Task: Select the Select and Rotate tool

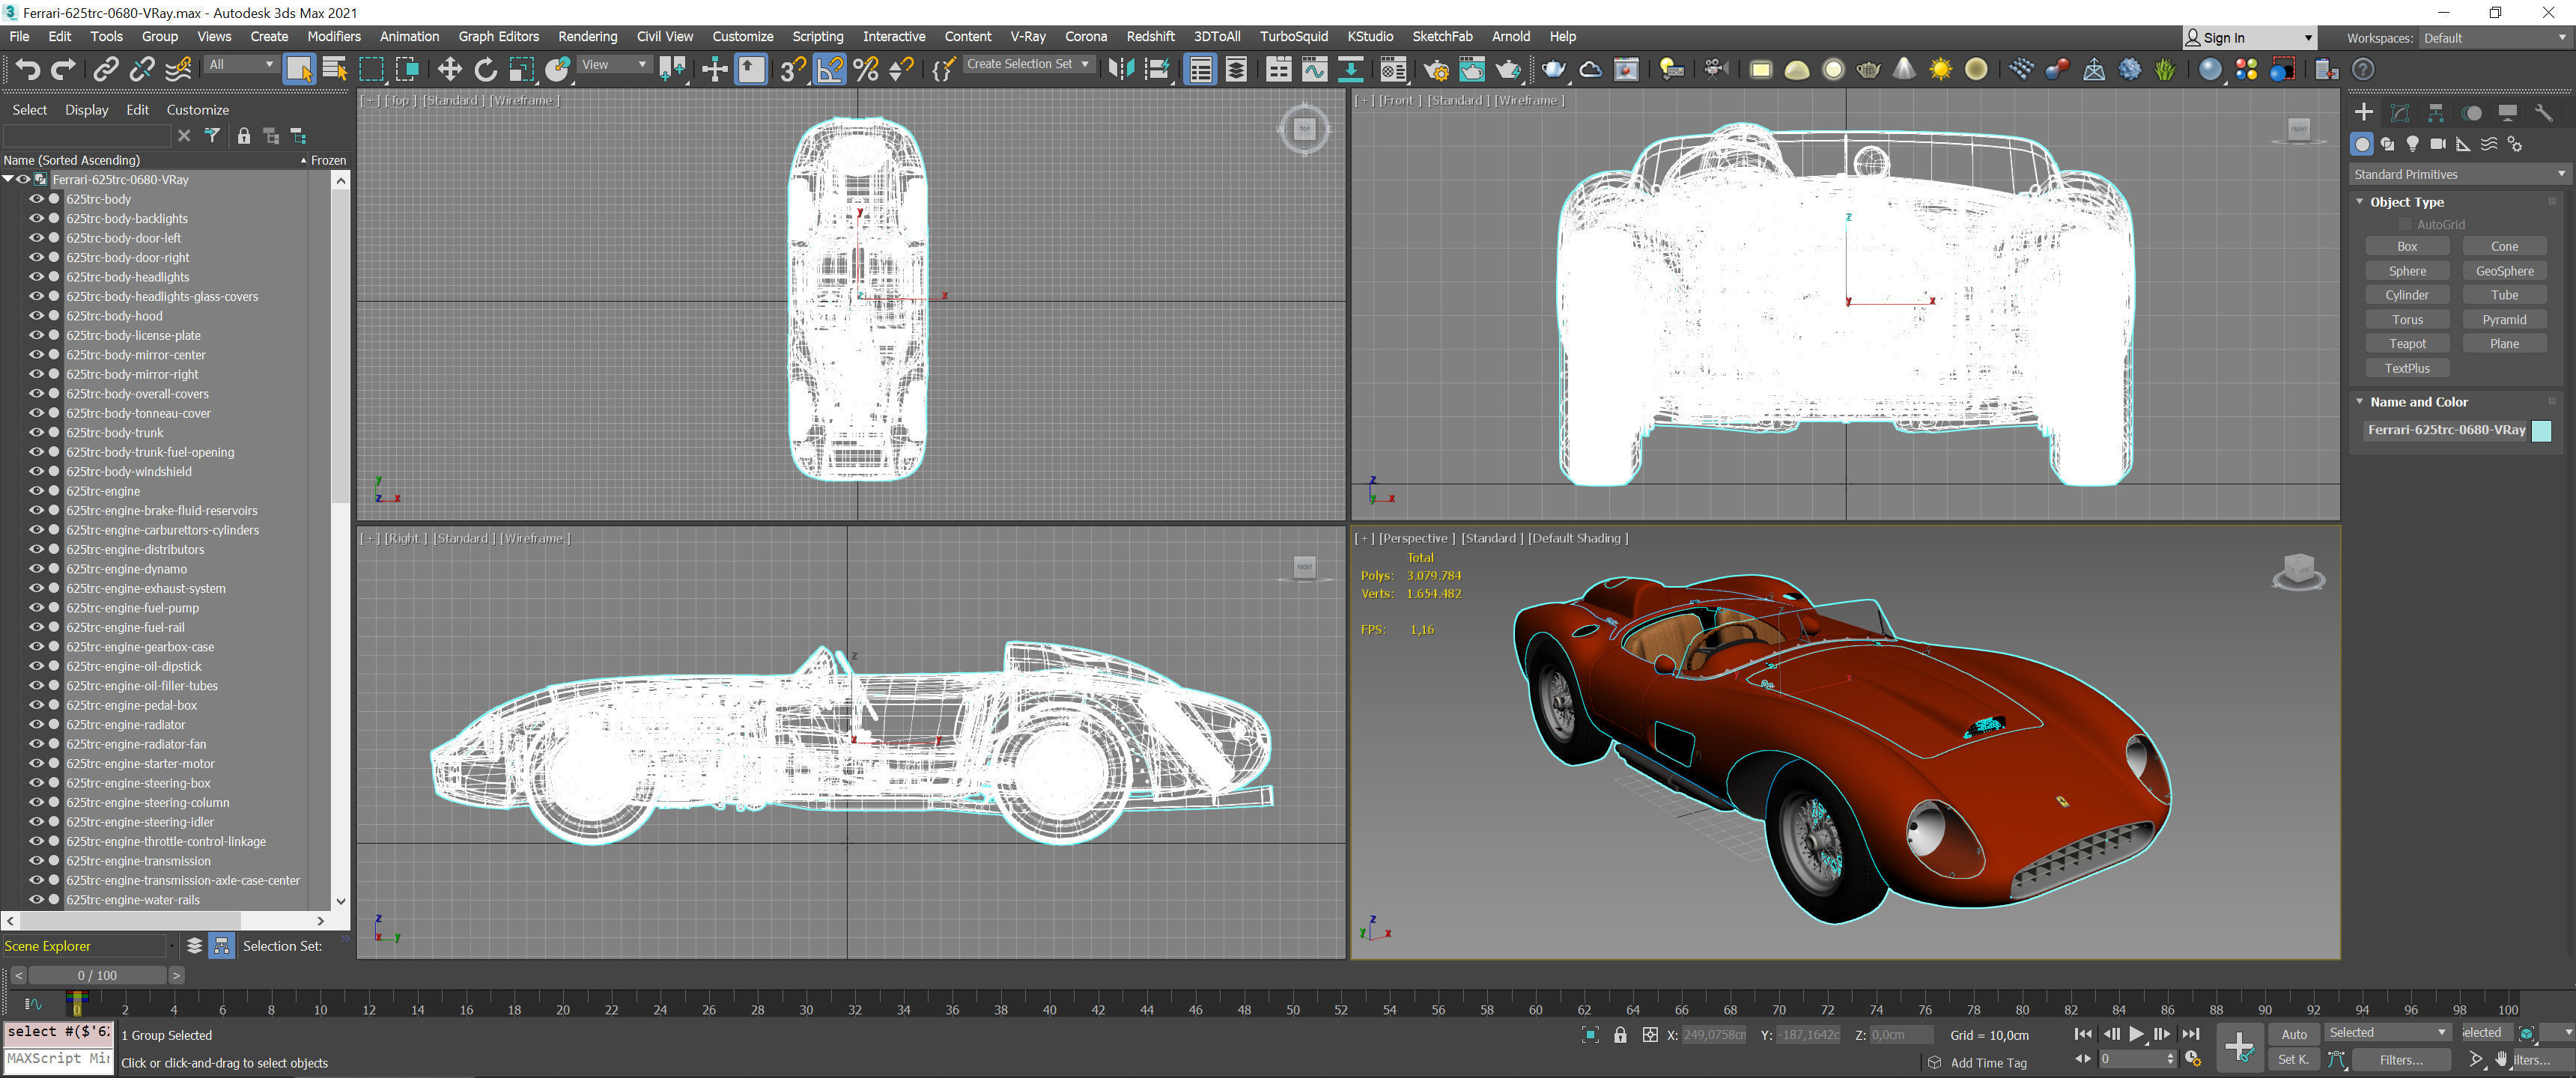Action: [486, 69]
